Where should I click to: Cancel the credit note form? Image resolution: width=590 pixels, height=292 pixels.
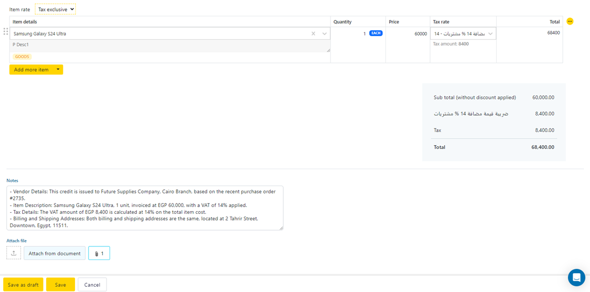[92, 285]
